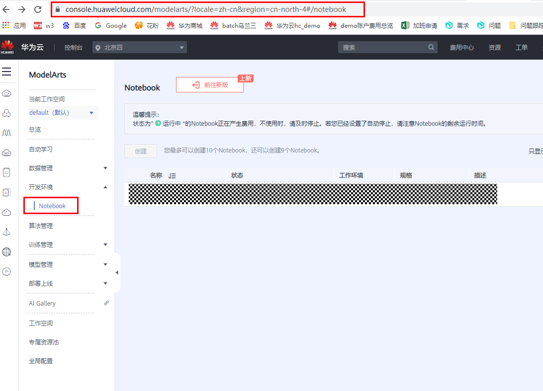Click the 前往新版 button
This screenshot has height=391, width=543.
click(210, 85)
